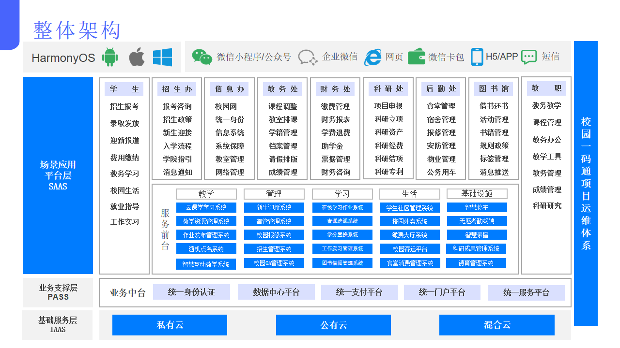
Task: Click the 企业微信 chat bubble icon
Action: click(307, 57)
